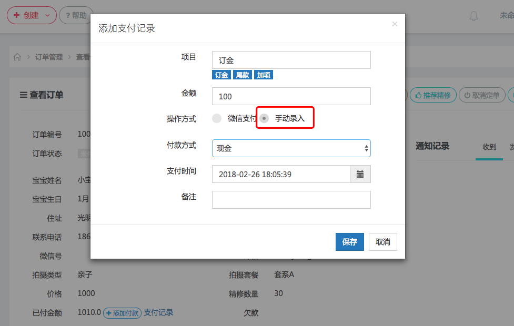Click the notification bell icon
The image size is (514, 326).
[x=473, y=16]
